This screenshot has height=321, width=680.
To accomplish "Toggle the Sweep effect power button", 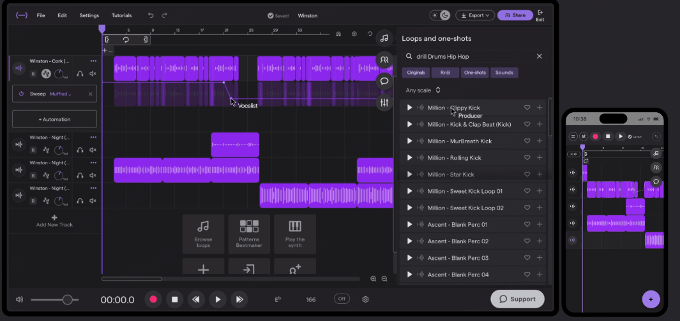I will (x=21, y=94).
